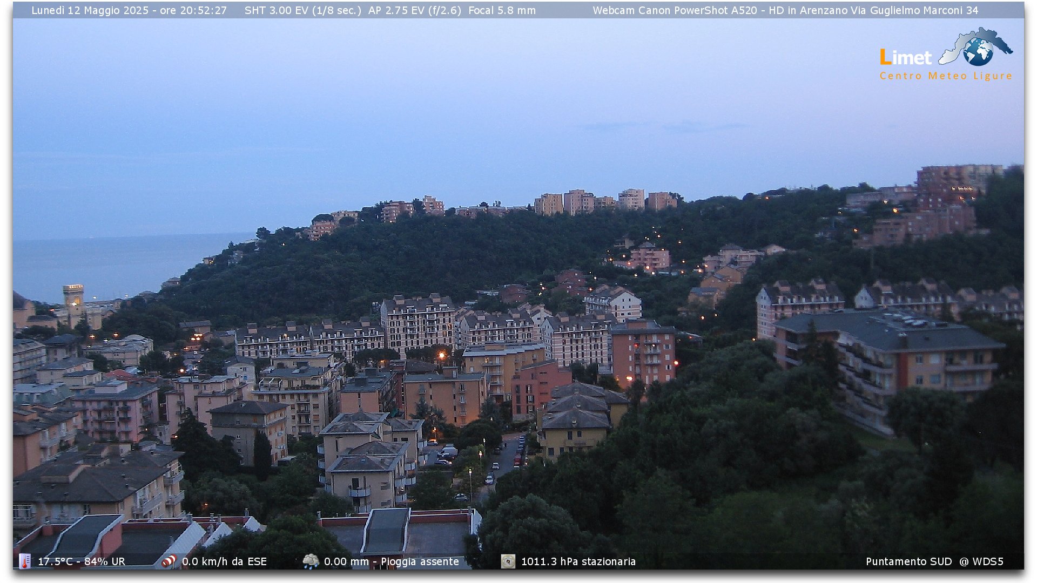The width and height of the screenshot is (1037, 583).
Task: Click the 'Webcam Canon PowerShot A520' title text
Action: click(x=675, y=10)
